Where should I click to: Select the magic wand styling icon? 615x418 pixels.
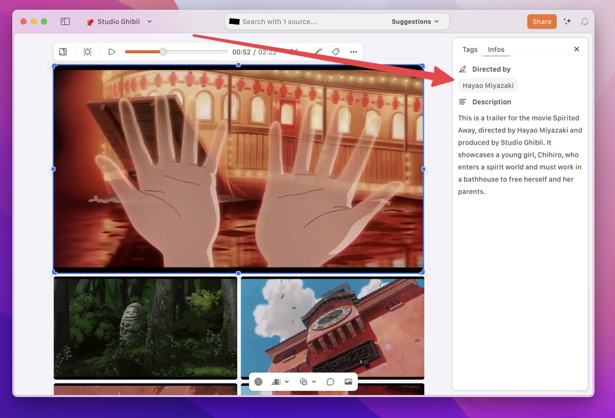(318, 51)
